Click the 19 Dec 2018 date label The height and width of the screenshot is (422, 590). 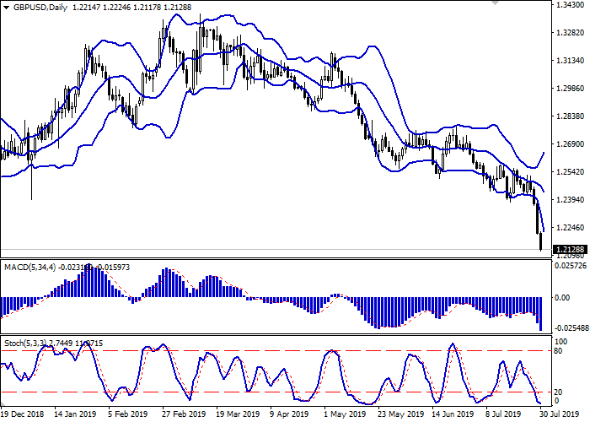coord(23,415)
